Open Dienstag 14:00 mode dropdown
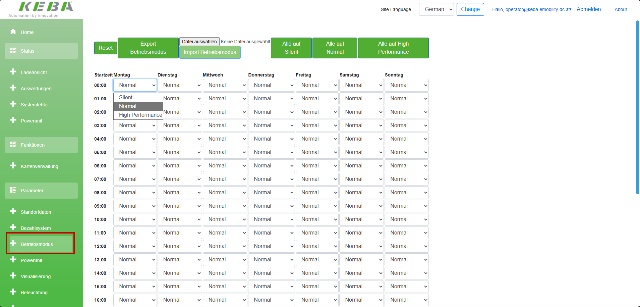Screen dimensions: 640x307 pyautogui.click(x=180, y=273)
